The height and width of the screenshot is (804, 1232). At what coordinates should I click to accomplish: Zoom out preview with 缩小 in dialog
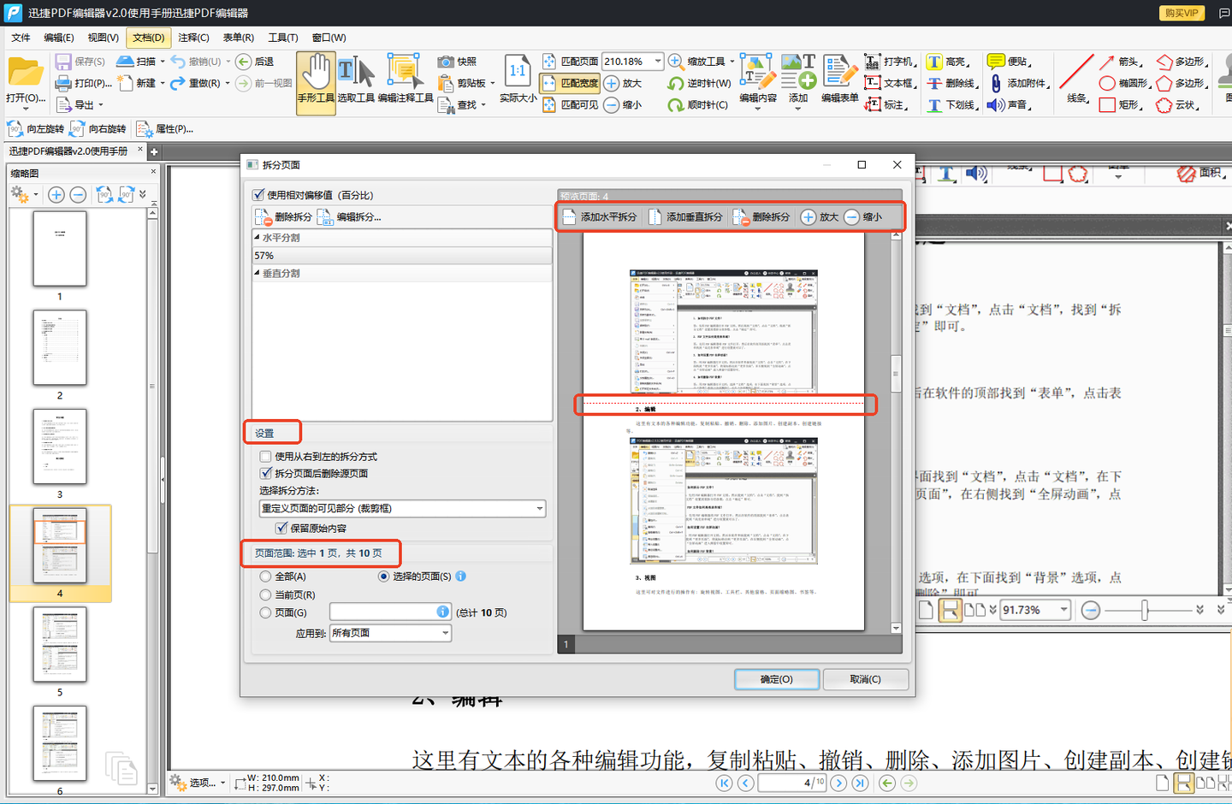[863, 216]
